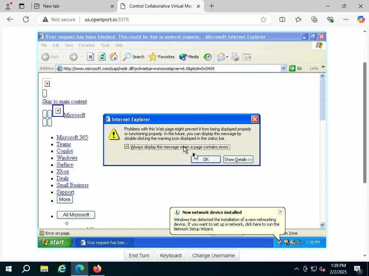Click IE scroll down arrow
The height and width of the screenshot is (276, 369).
(x=322, y=225)
